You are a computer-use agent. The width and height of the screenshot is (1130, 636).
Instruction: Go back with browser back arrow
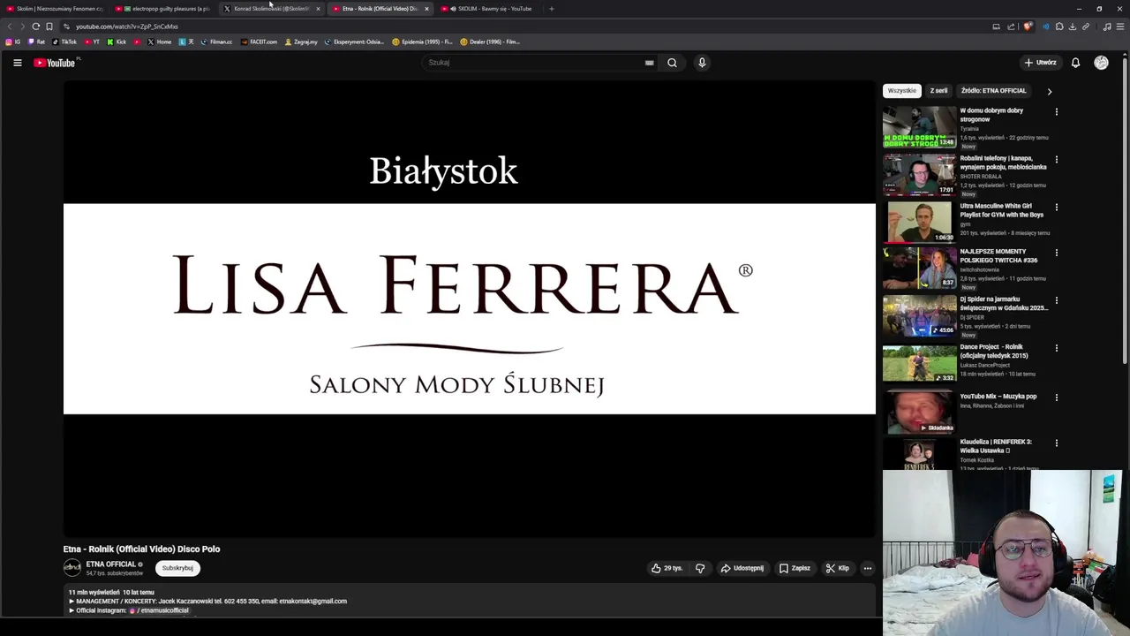coord(10,26)
